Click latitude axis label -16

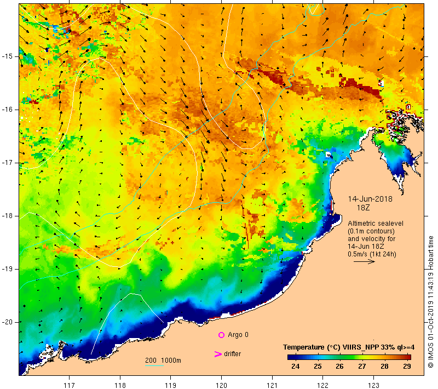click(7, 109)
